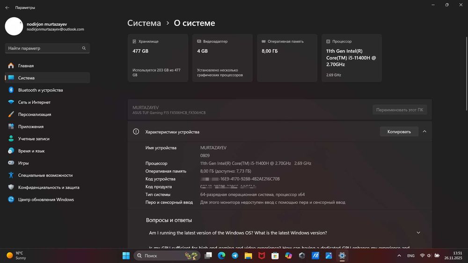Open Игры section
468x263 pixels.
point(47,163)
